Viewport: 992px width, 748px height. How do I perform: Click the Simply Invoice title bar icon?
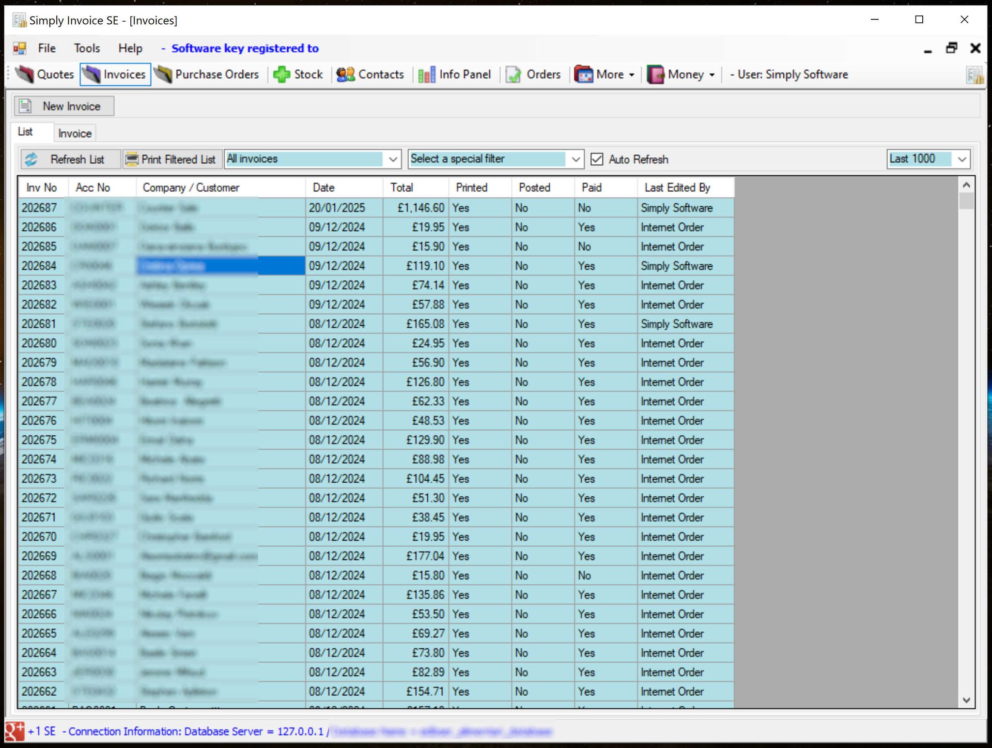pyautogui.click(x=19, y=20)
